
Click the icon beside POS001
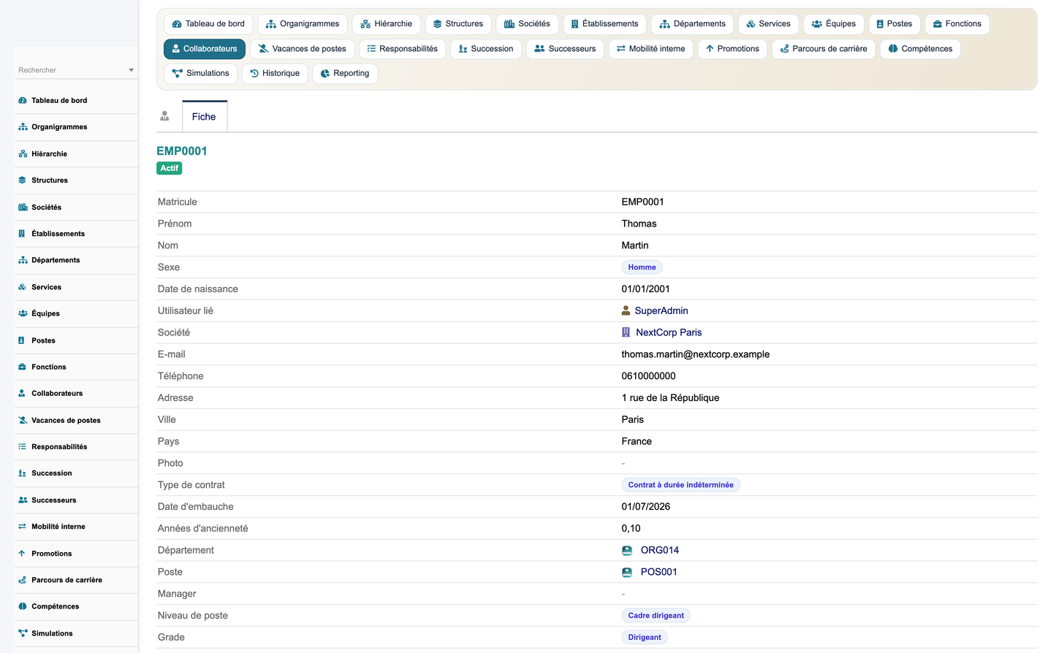point(627,572)
